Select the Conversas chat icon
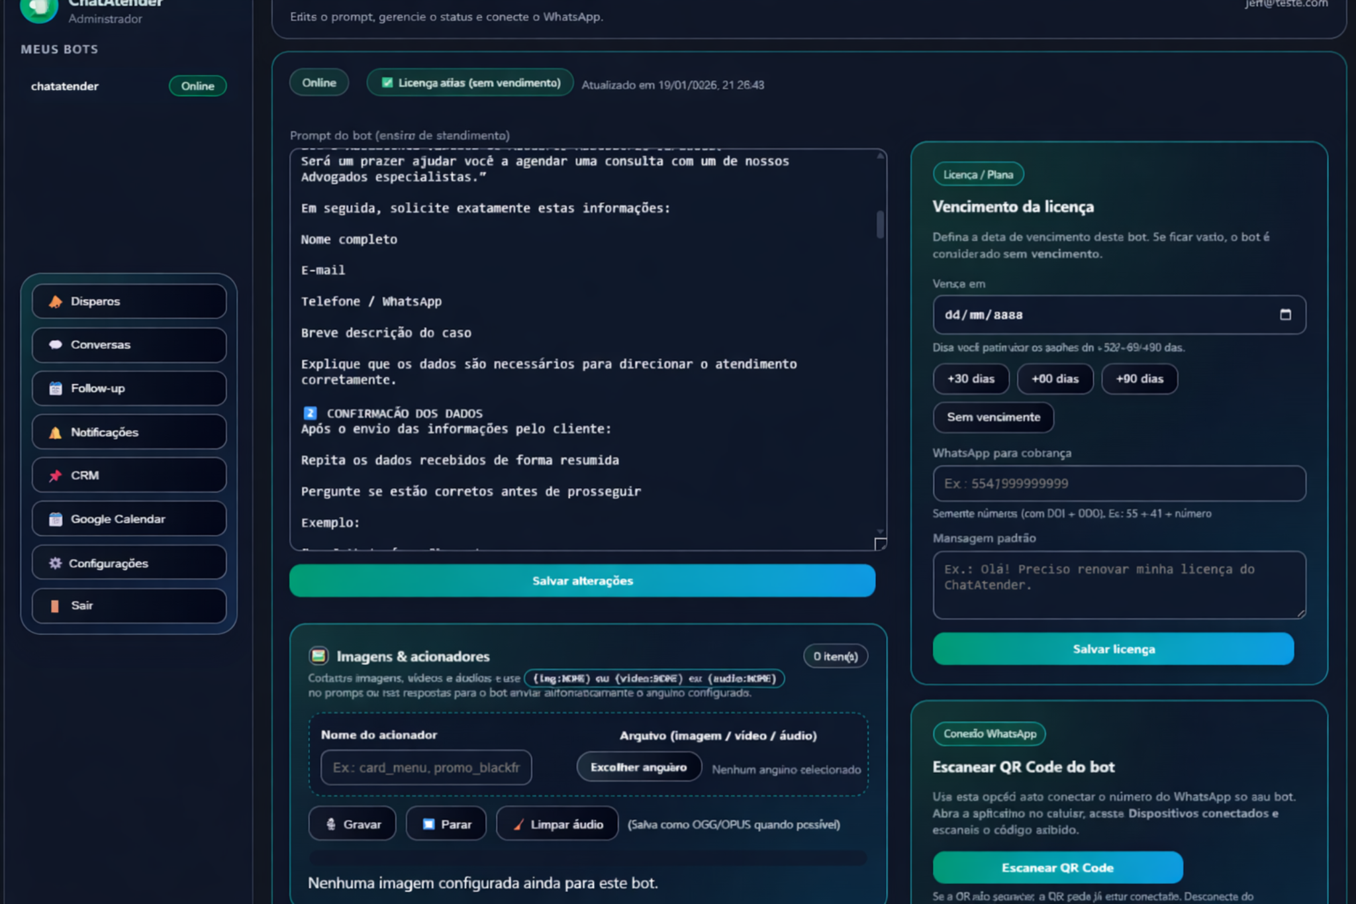 (x=56, y=344)
